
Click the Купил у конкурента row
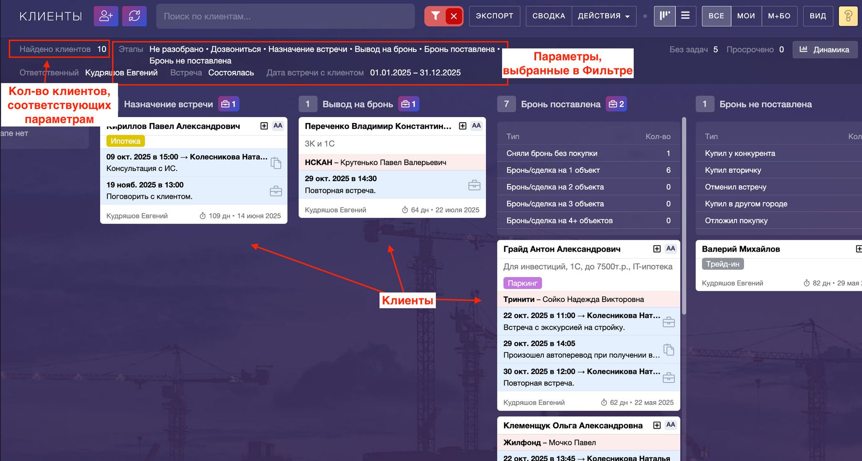click(x=779, y=154)
